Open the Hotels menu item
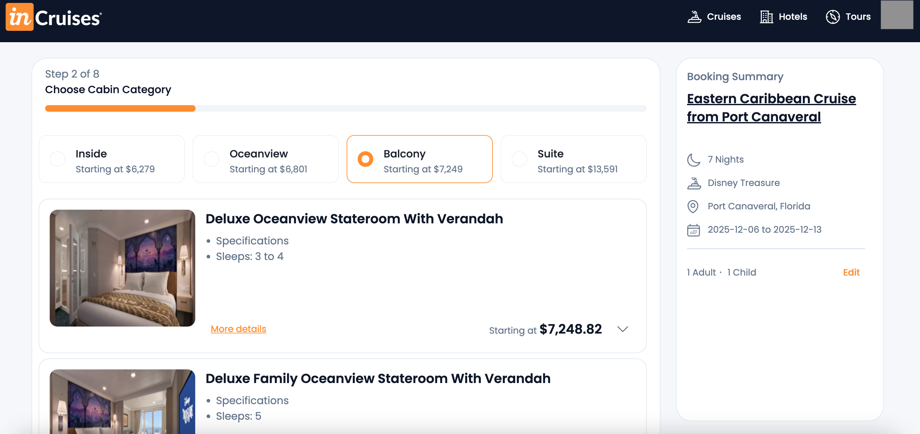This screenshot has height=434, width=920. (793, 17)
